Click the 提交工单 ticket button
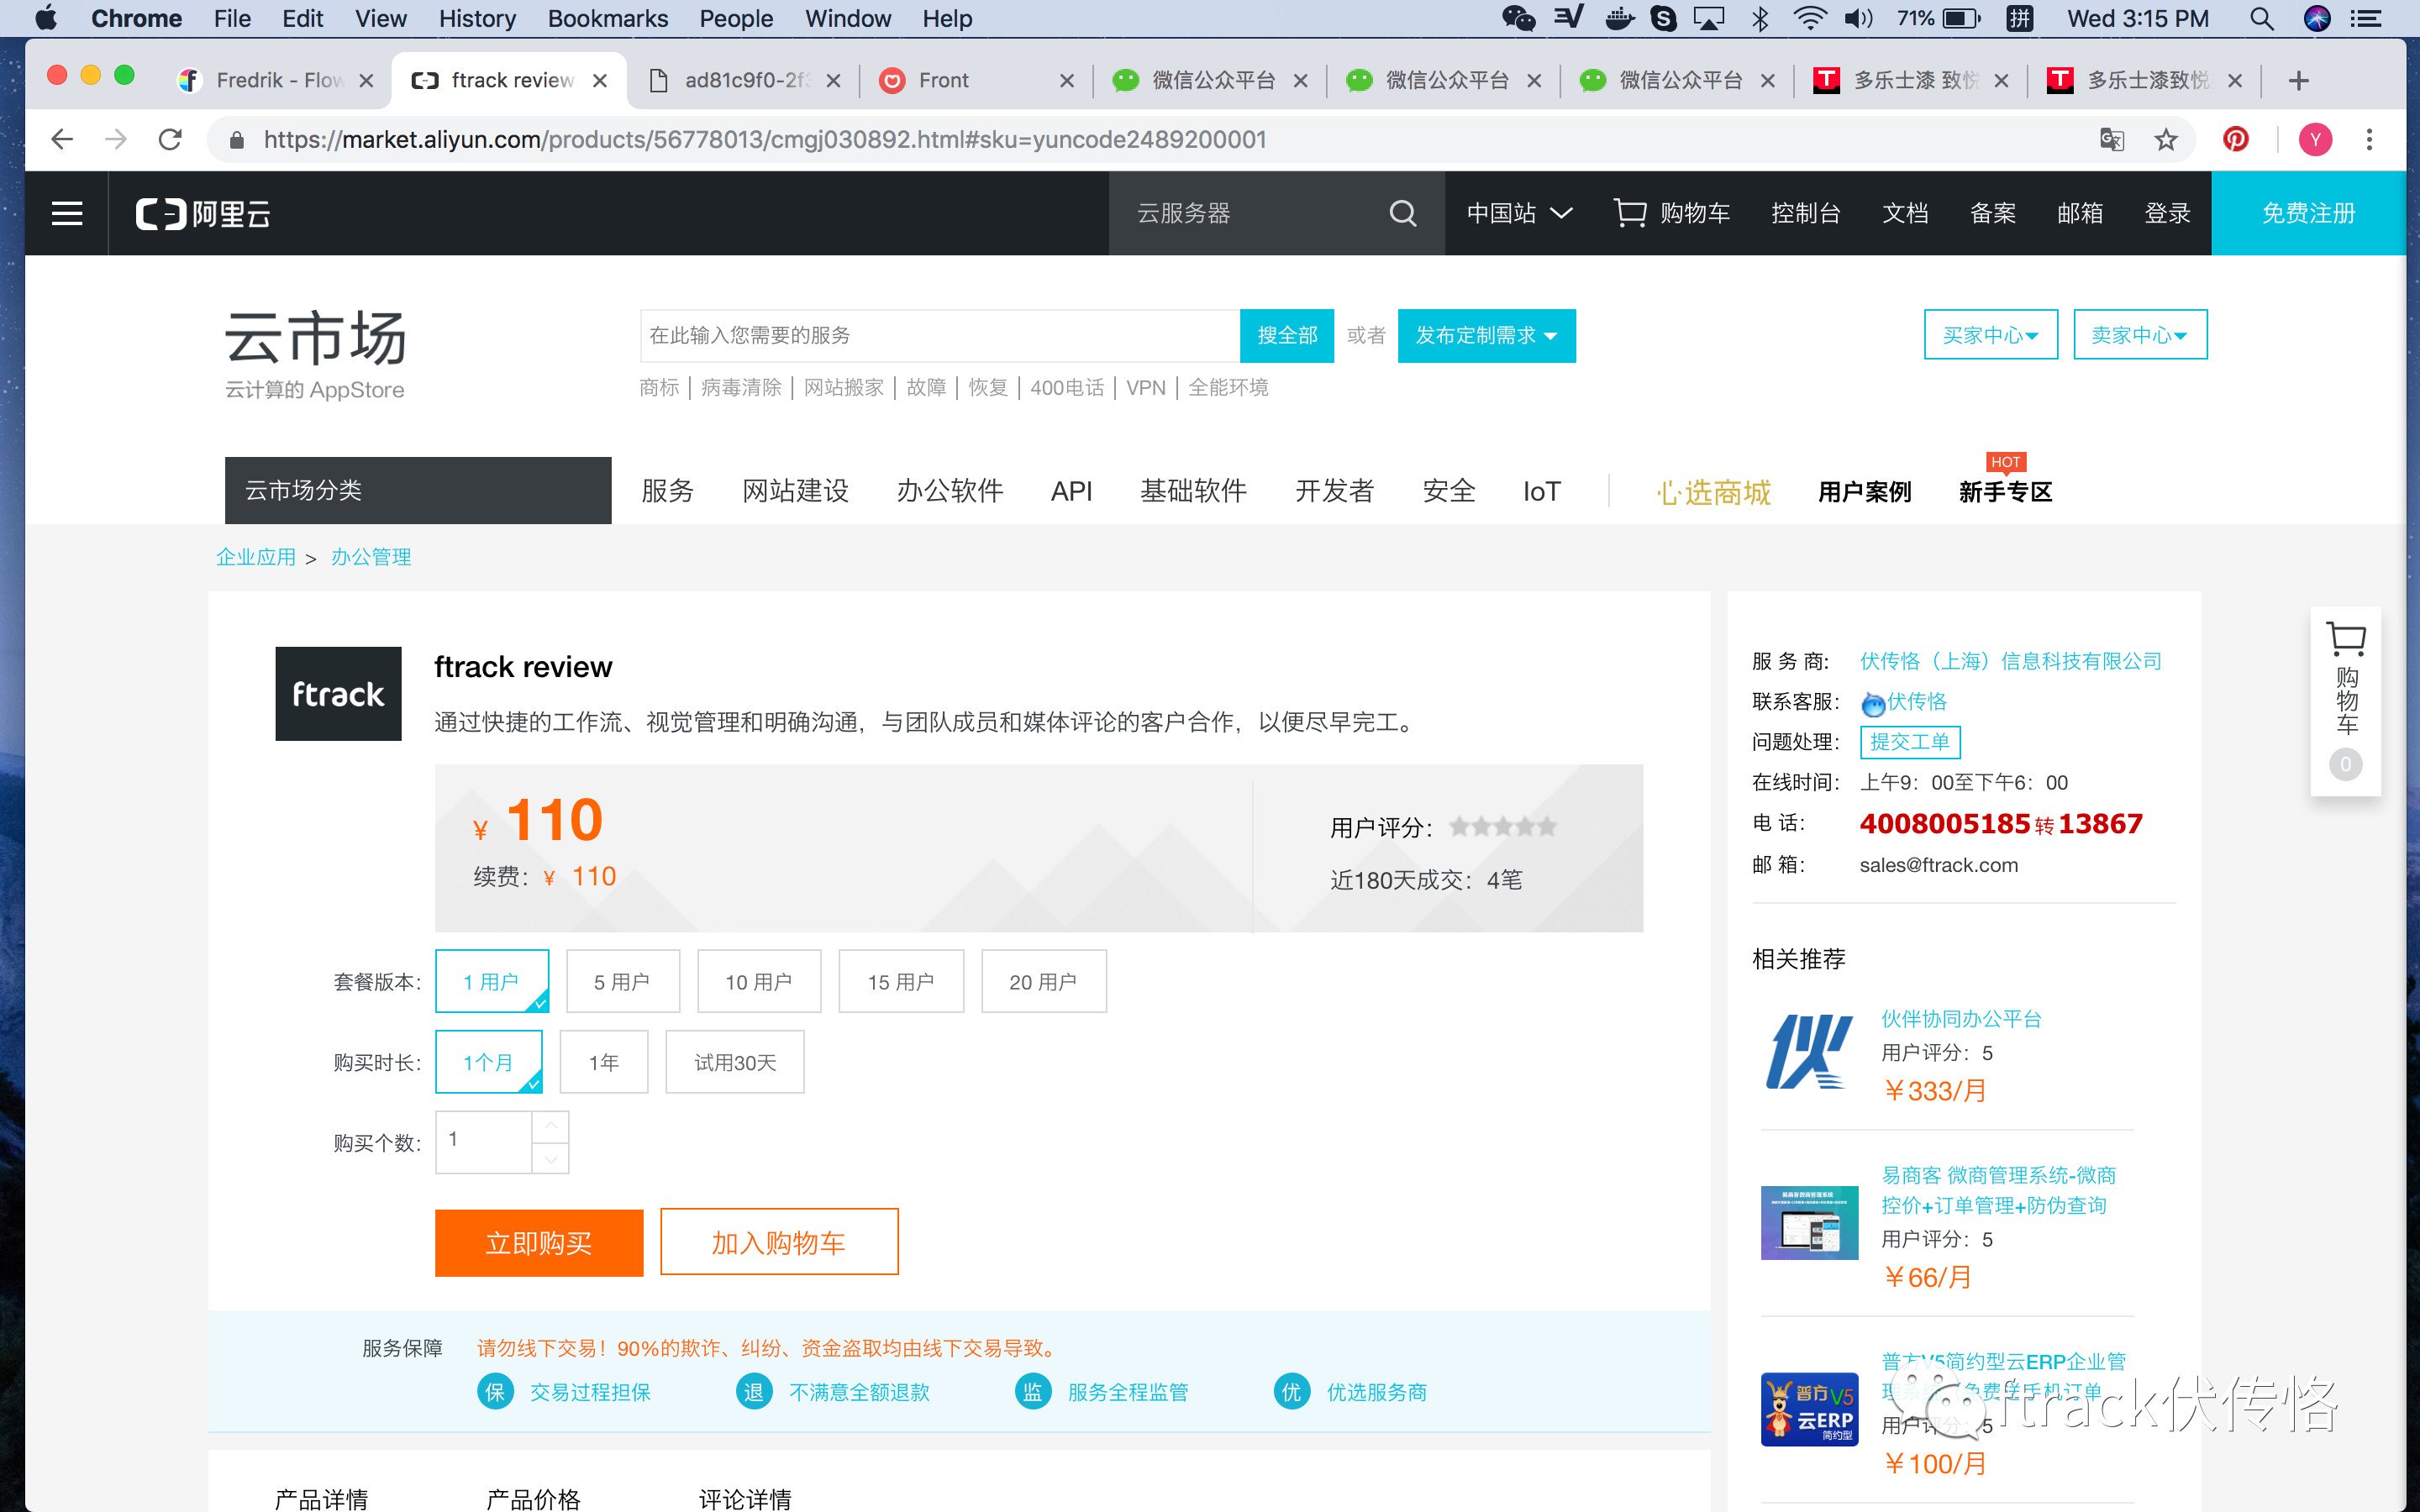This screenshot has height=1512, width=2420. pos(1910,742)
